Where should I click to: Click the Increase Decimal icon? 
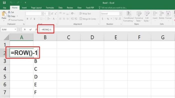[116, 19]
